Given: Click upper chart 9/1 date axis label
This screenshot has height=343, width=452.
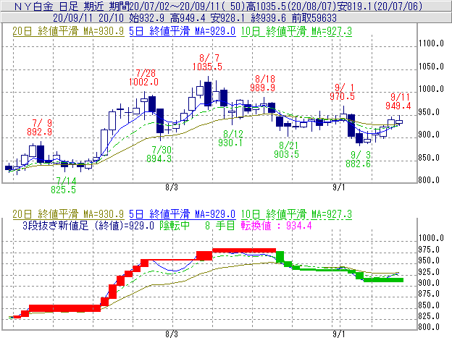Looking at the screenshot, I should [339, 187].
